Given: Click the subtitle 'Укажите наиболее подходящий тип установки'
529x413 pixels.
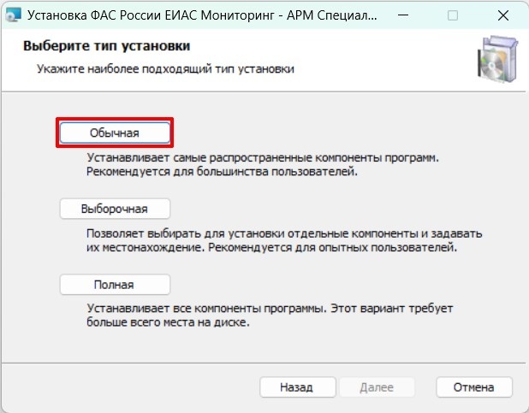Looking at the screenshot, I should [165, 68].
